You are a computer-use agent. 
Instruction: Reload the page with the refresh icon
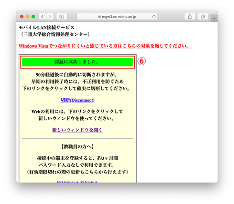(154, 17)
